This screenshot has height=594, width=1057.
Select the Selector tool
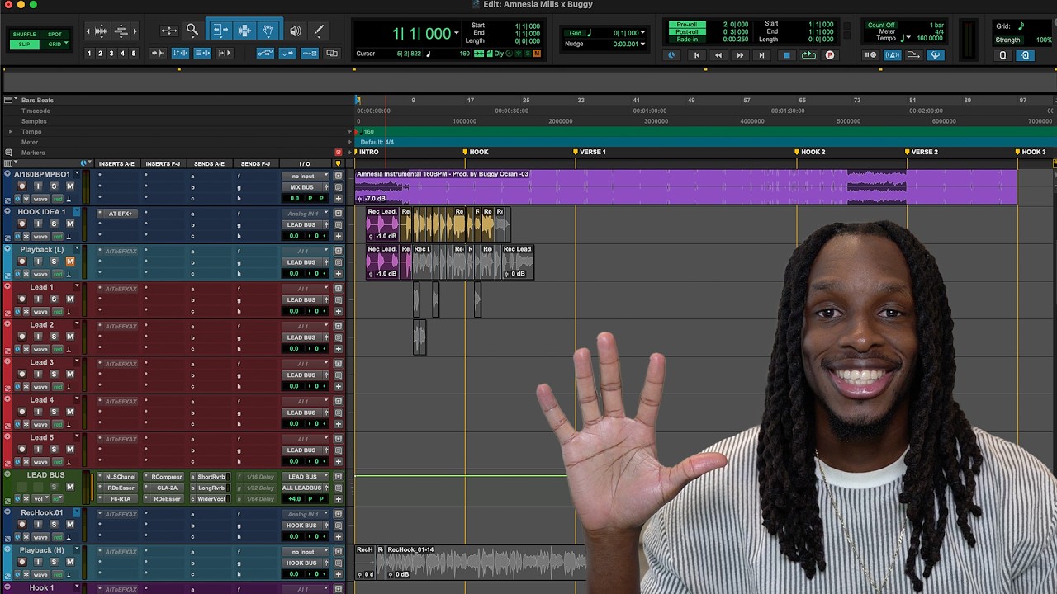pyautogui.click(x=244, y=31)
